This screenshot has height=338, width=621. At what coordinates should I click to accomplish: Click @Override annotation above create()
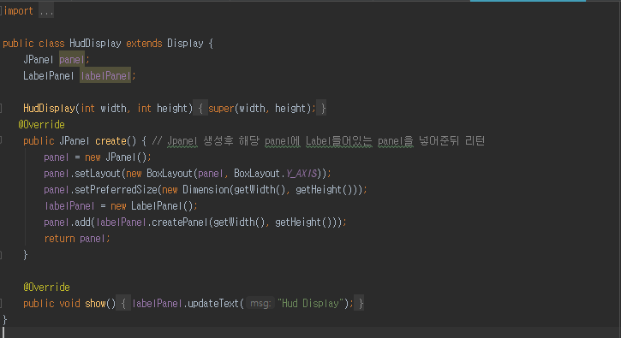(x=42, y=125)
